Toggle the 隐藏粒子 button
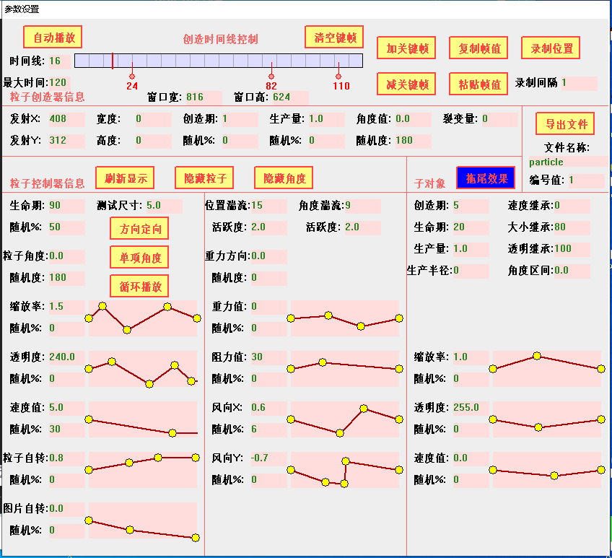 (x=204, y=178)
